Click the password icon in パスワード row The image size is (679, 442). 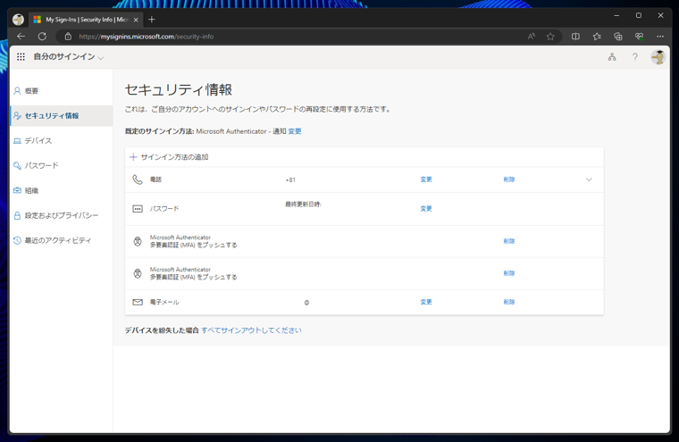pos(138,209)
